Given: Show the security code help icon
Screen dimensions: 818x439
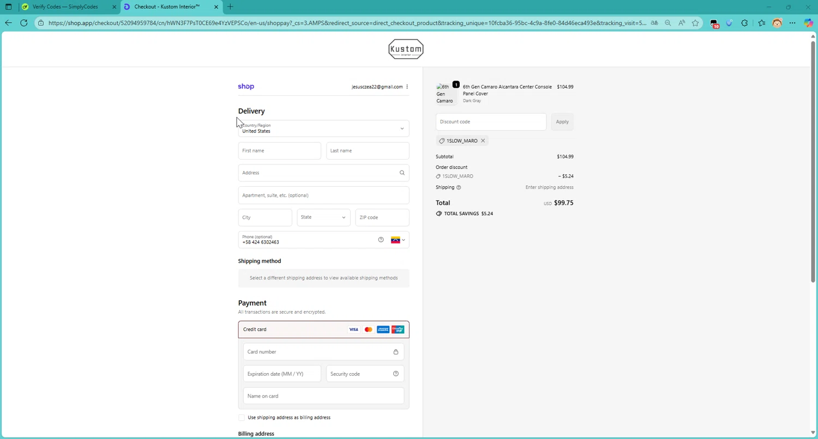Looking at the screenshot, I should [396, 374].
